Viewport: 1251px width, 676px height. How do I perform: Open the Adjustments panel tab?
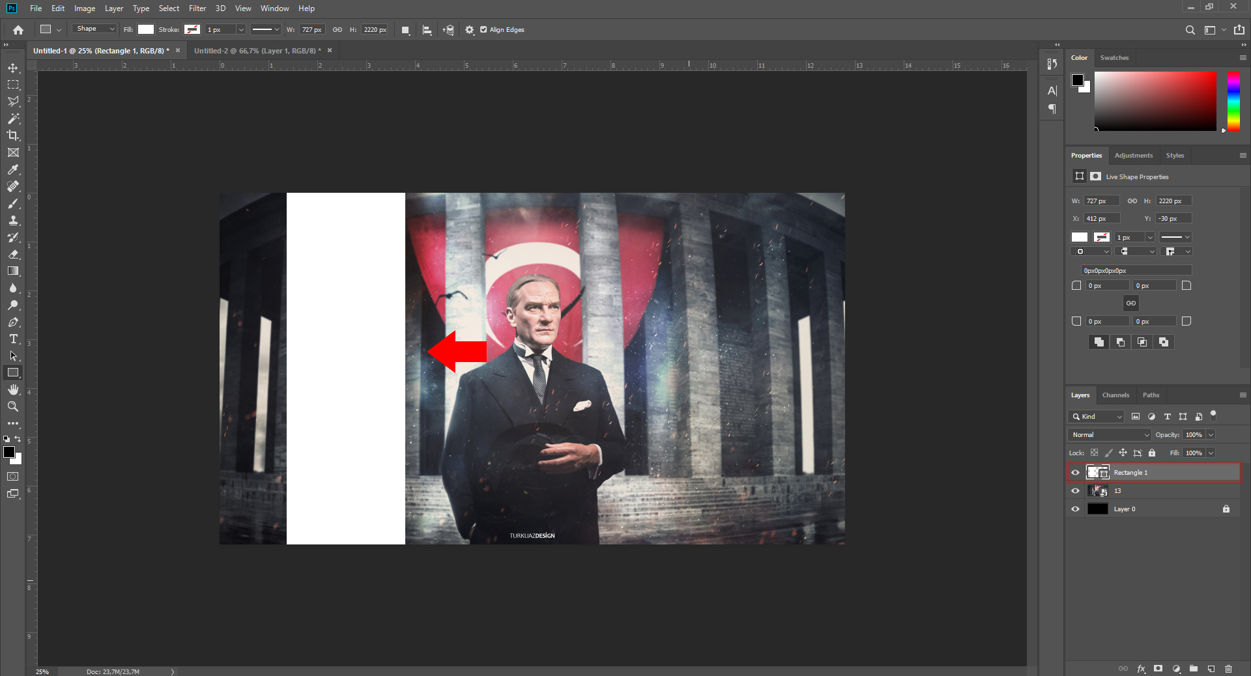(1133, 156)
